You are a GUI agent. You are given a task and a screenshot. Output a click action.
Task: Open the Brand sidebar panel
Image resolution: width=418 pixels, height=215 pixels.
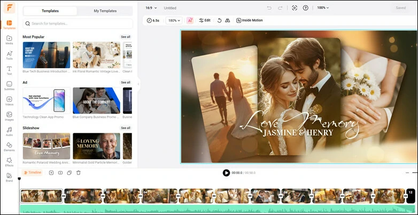[x=9, y=177]
